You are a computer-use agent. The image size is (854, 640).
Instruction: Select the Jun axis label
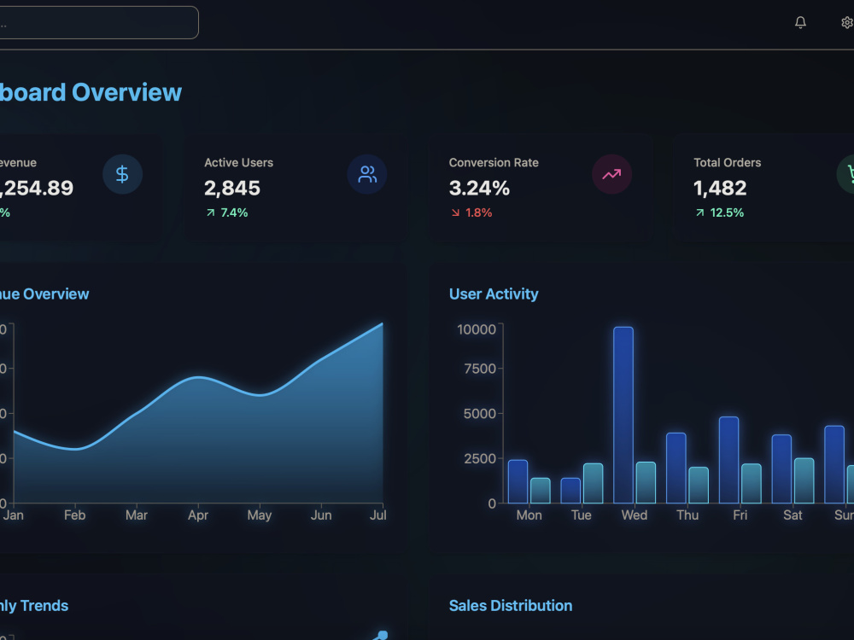[x=321, y=515]
